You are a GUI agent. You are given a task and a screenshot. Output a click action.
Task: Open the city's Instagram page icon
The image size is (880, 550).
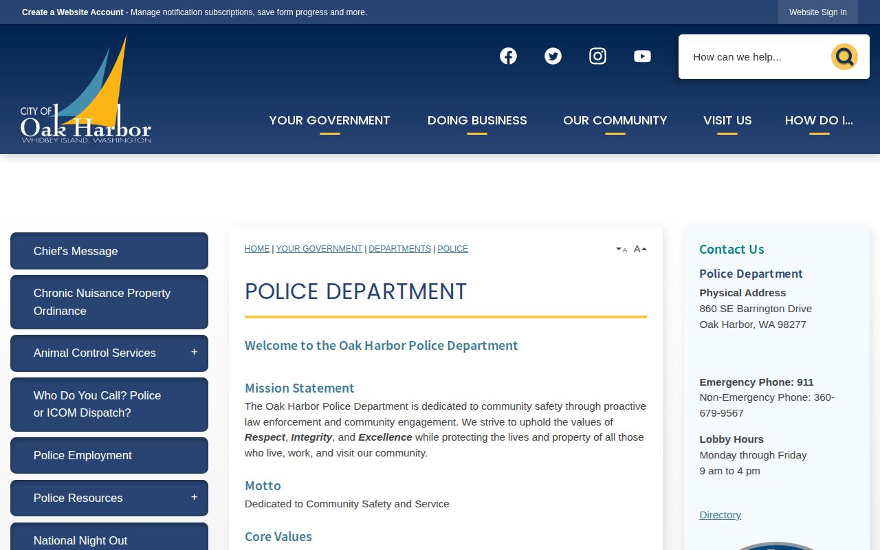pyautogui.click(x=597, y=56)
